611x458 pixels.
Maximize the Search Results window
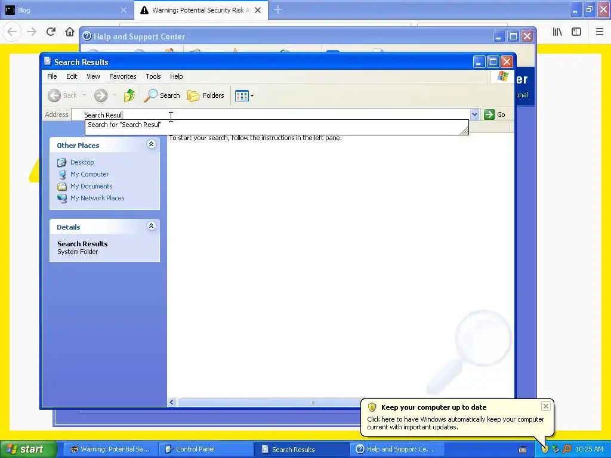click(x=493, y=61)
